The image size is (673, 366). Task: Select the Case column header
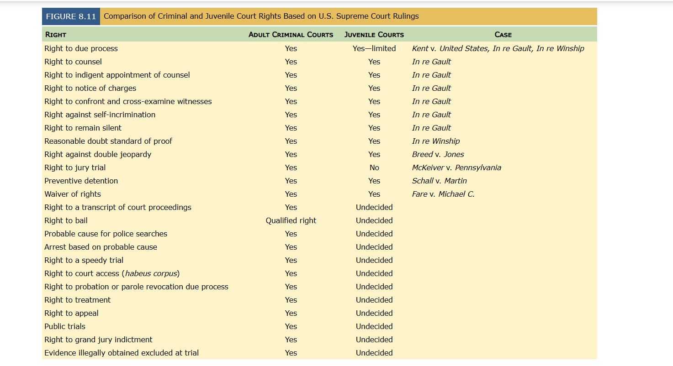(x=503, y=35)
